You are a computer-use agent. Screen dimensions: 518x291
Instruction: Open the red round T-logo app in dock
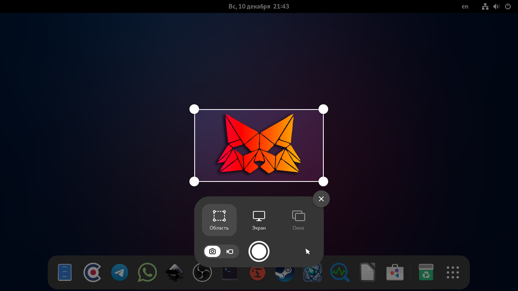click(x=257, y=273)
